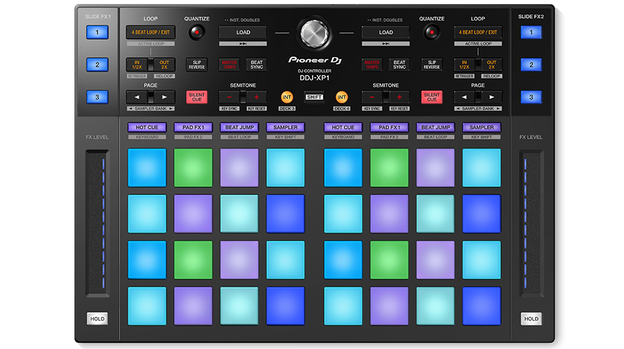Switch right deck pads to Pad FX1

pyautogui.click(x=389, y=127)
